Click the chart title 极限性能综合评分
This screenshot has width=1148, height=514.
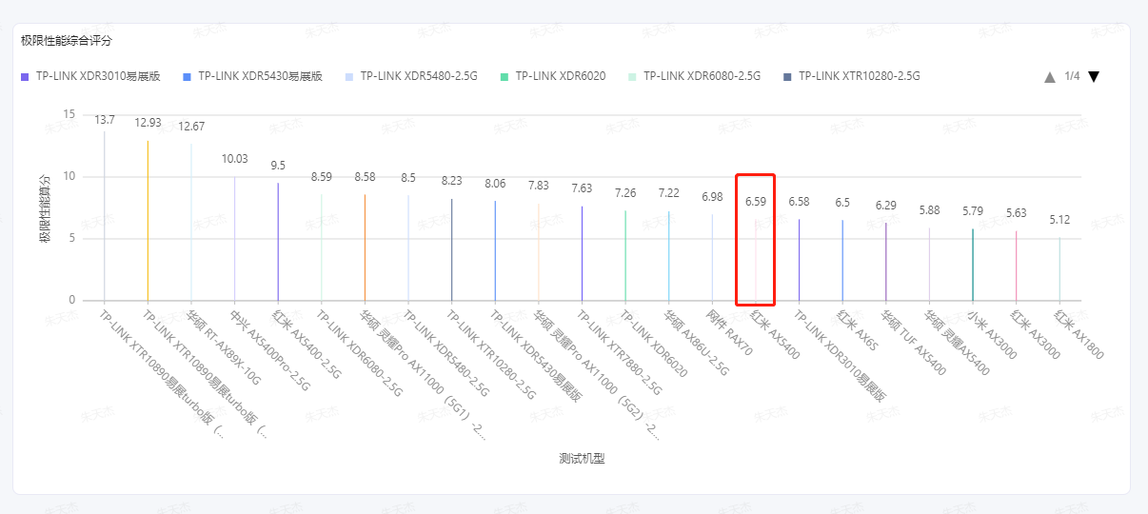coord(67,41)
